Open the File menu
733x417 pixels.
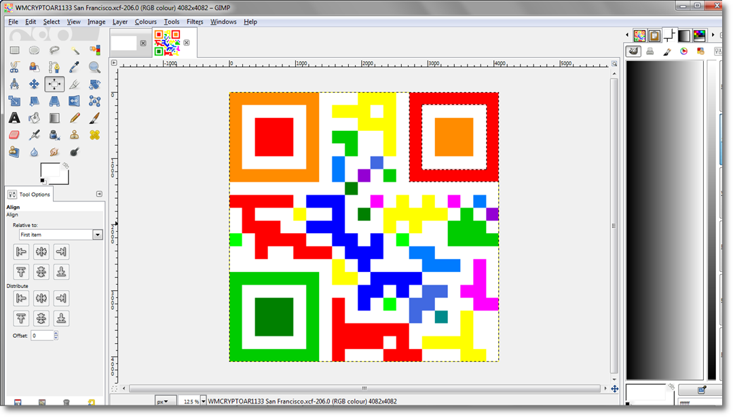(x=13, y=22)
